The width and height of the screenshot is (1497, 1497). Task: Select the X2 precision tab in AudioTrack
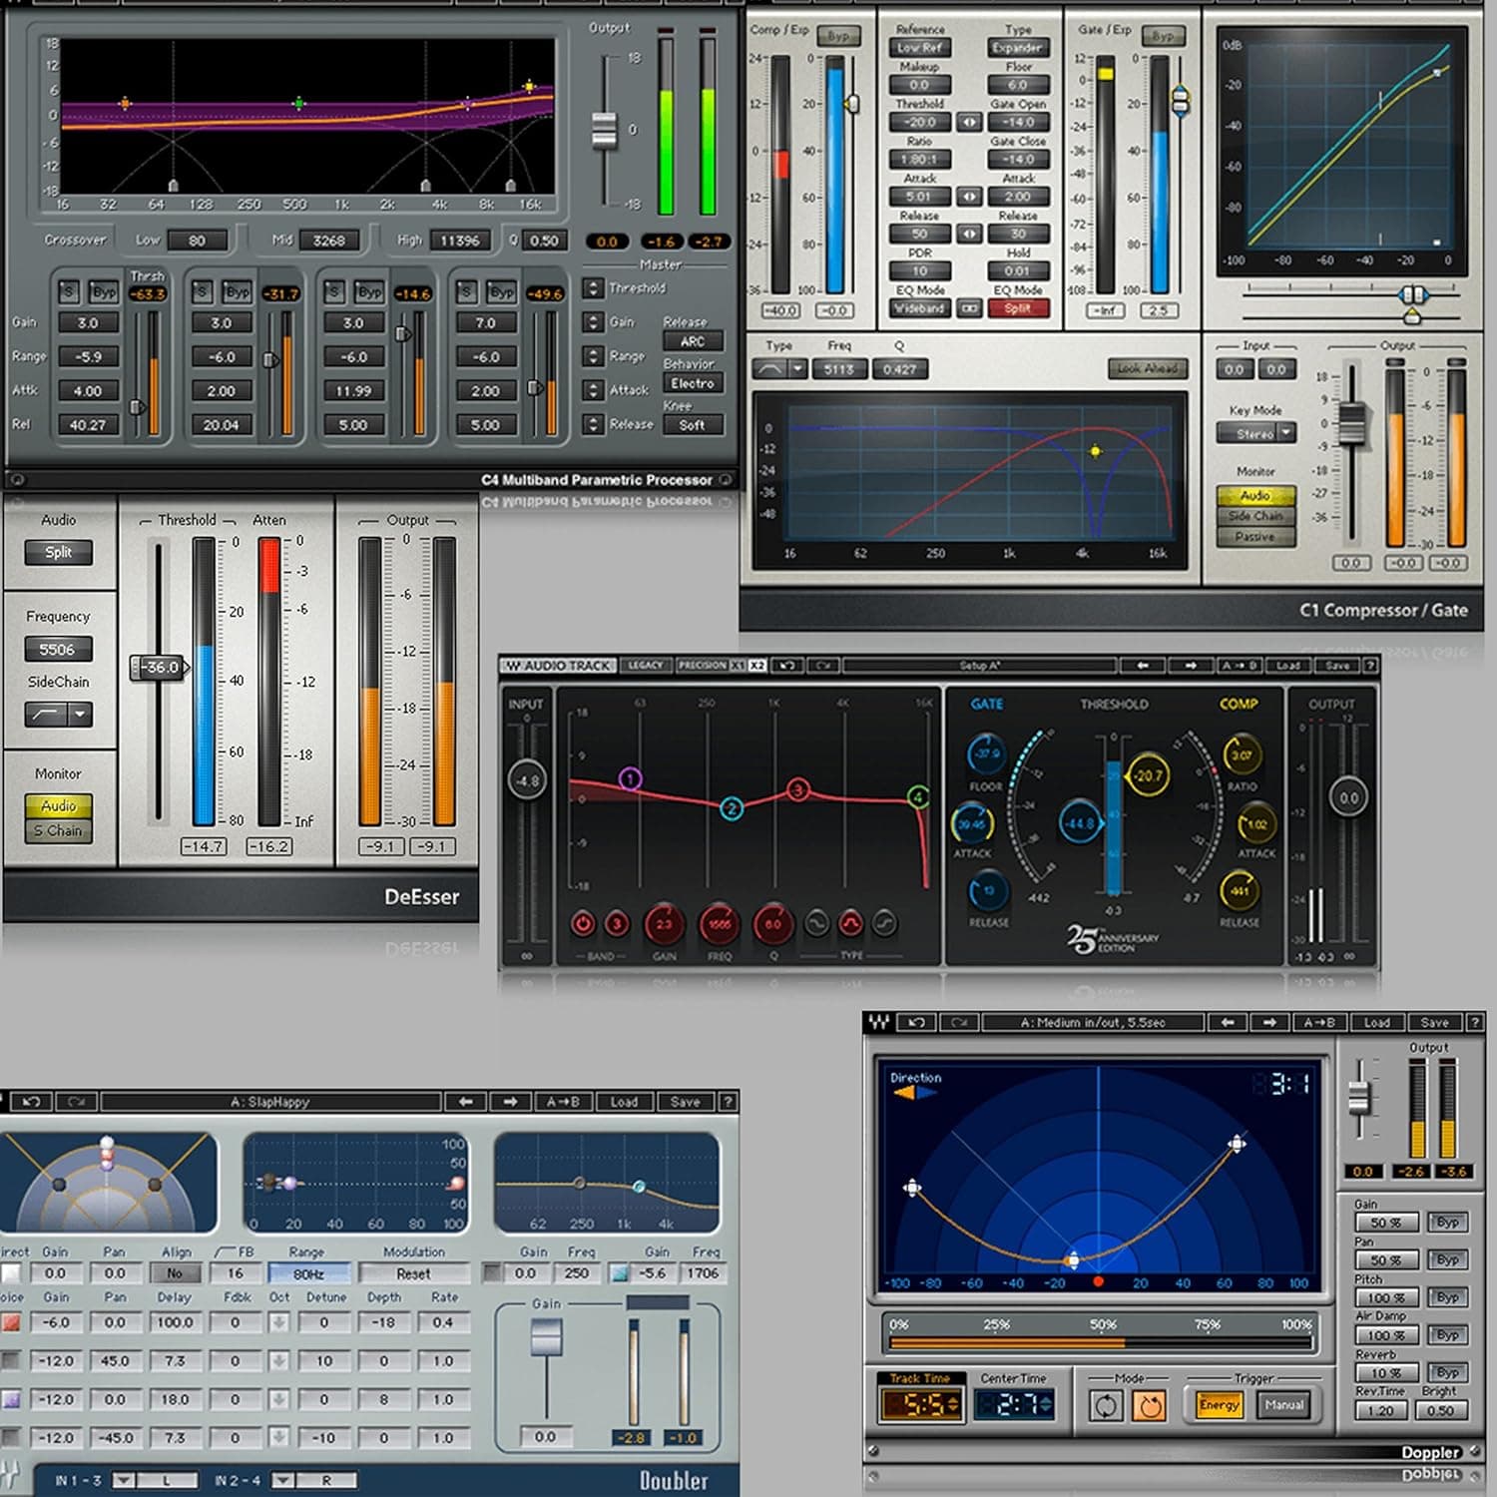click(757, 665)
